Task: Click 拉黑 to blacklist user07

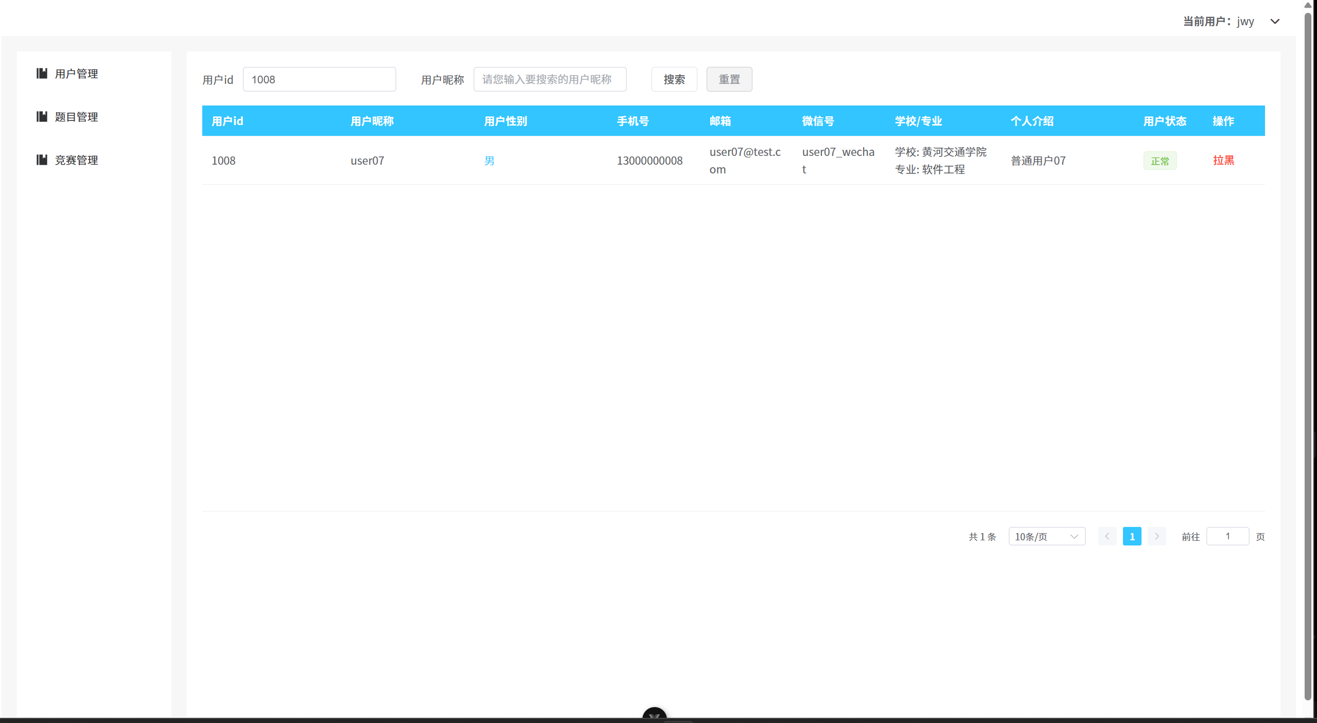Action: click(1223, 160)
